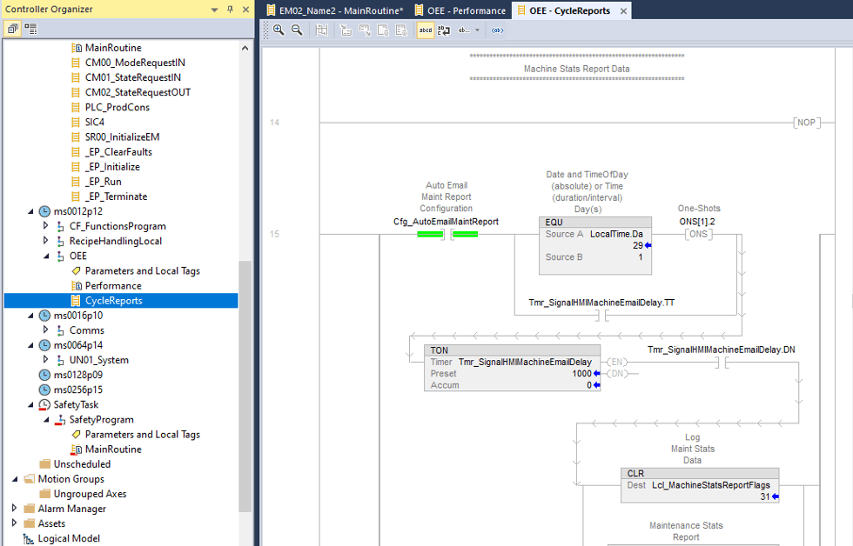Expand the CF_FunctionsProgram node
This screenshot has width=853, height=546.
45,225
